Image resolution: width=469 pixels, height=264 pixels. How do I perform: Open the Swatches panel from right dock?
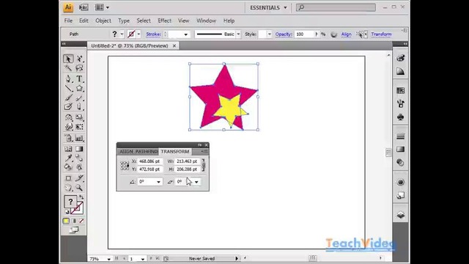coord(401,90)
